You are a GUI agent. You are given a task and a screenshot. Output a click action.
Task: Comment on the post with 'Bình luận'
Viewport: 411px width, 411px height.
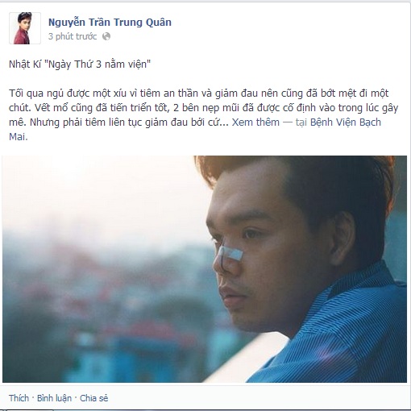pyautogui.click(x=54, y=398)
